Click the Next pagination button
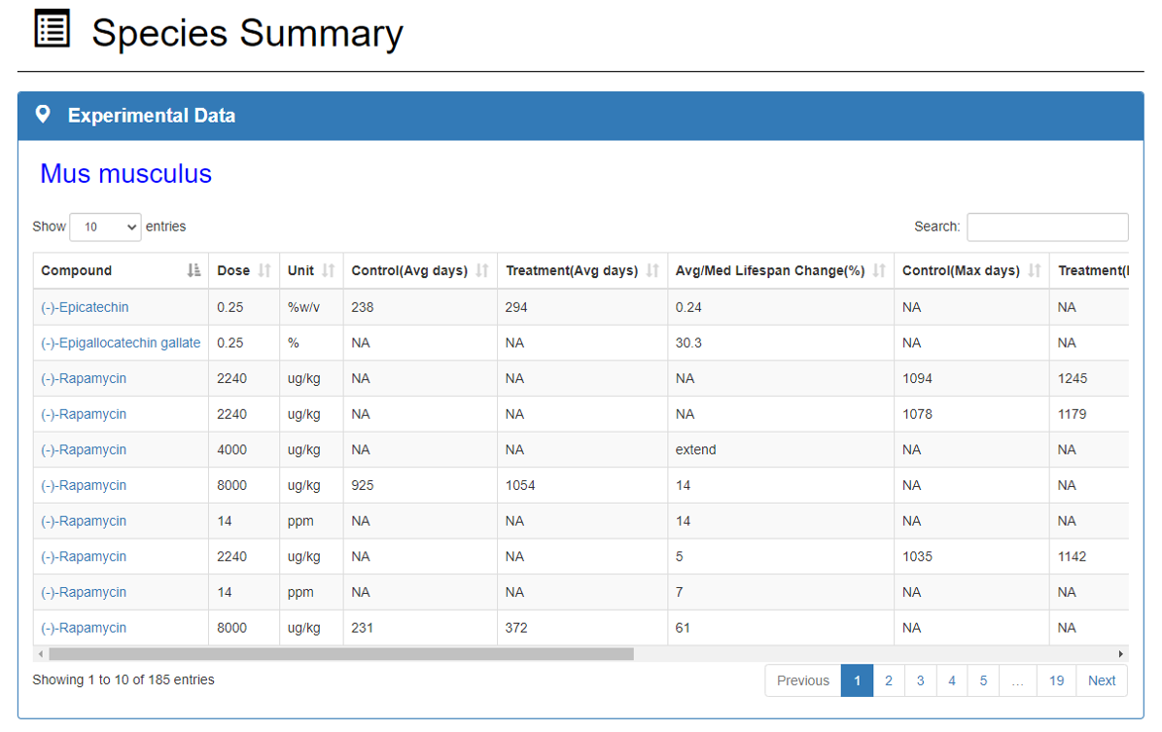 point(1101,680)
